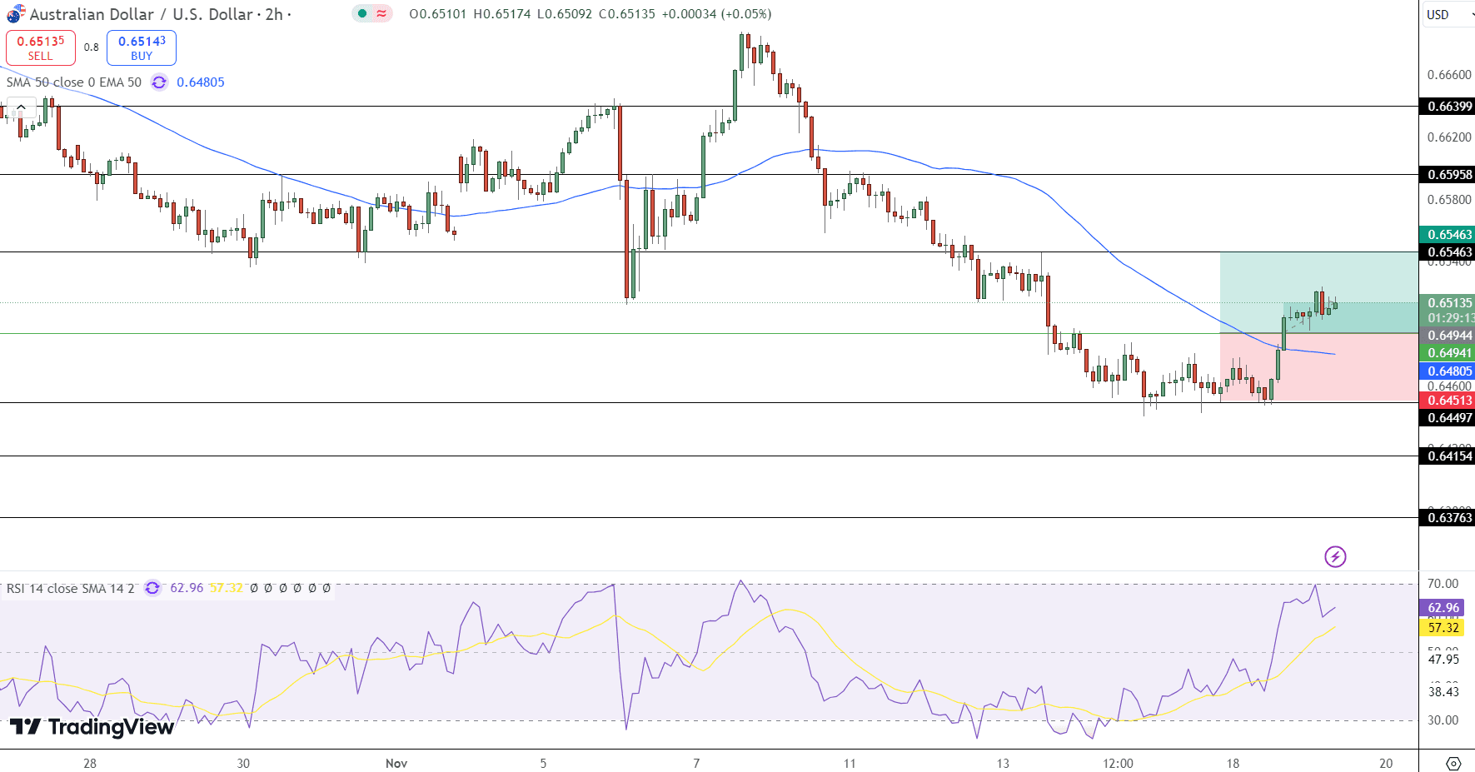Screen dimensions: 1475x772
Task: Click the spread value 0.8
Action: 92,47
